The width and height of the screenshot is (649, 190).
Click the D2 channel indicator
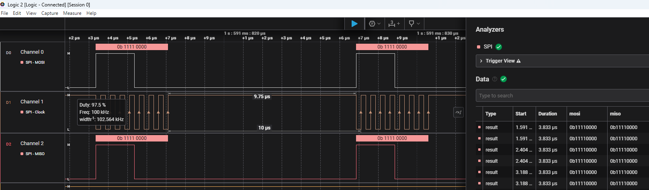(x=8, y=144)
